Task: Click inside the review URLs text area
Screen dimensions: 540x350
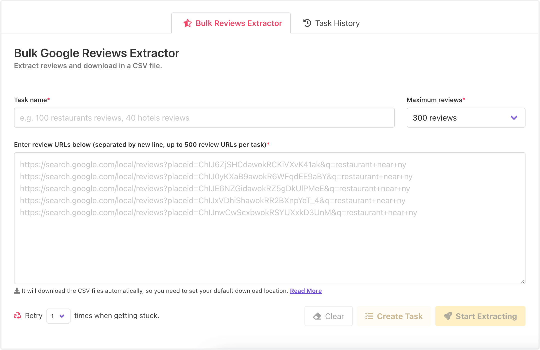Action: (x=270, y=218)
